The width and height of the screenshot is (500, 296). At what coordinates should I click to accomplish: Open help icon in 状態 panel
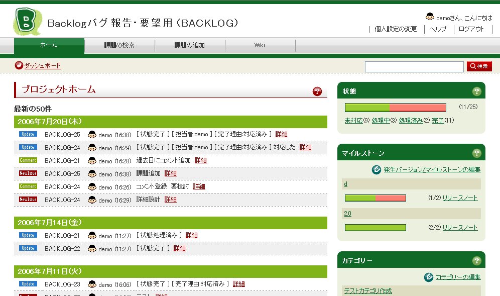tap(476, 91)
